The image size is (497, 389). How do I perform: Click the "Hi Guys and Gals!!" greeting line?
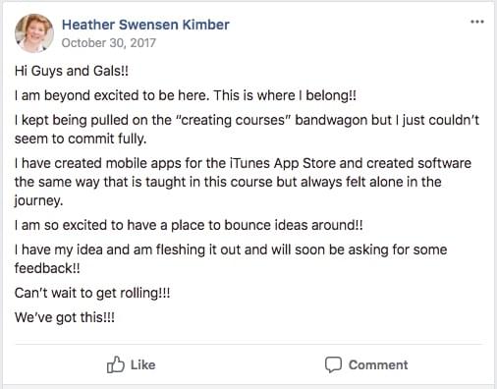[x=72, y=71]
